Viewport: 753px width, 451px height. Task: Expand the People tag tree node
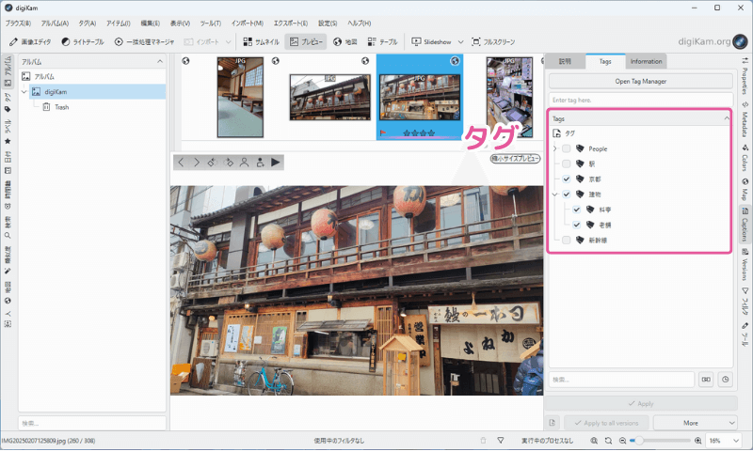tap(554, 148)
